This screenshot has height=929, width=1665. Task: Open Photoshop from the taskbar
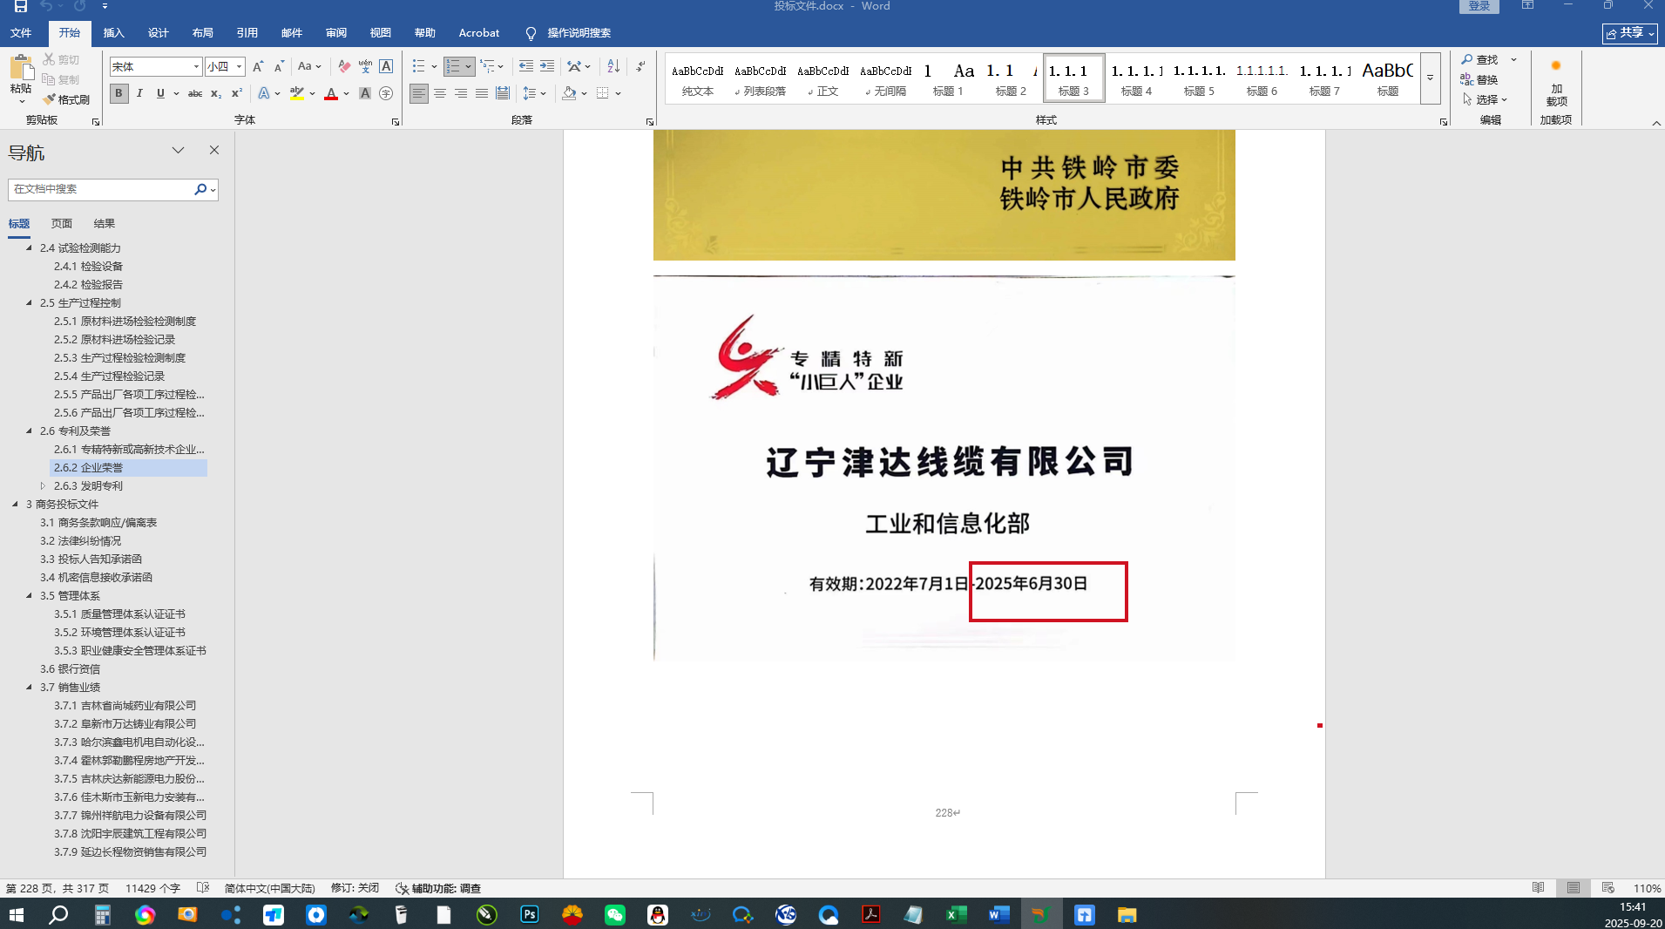point(530,914)
